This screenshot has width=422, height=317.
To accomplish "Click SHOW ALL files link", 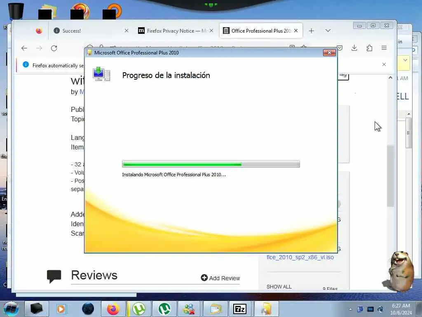I will coord(279,286).
